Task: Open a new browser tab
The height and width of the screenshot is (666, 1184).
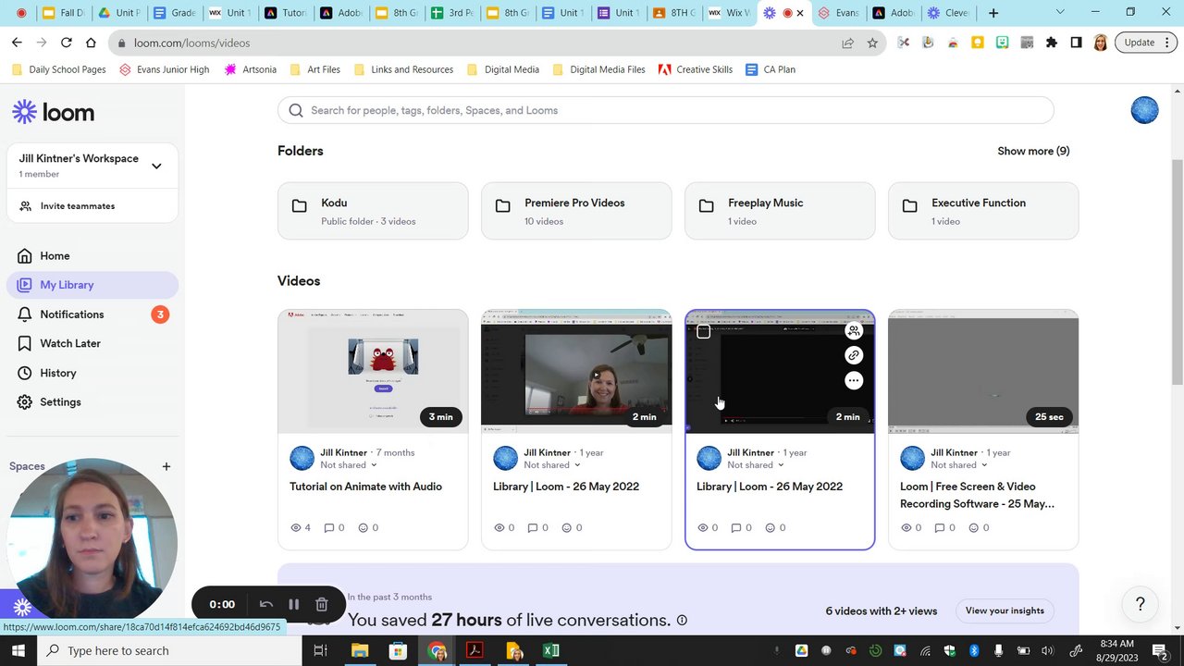Action: [x=993, y=13]
